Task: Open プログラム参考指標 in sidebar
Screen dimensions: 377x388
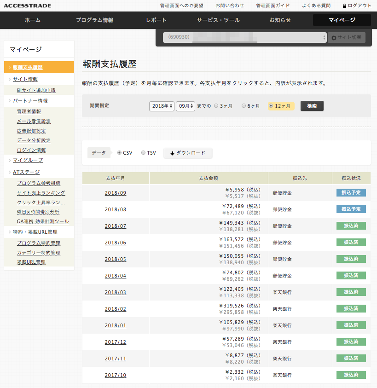Action: click(39, 183)
